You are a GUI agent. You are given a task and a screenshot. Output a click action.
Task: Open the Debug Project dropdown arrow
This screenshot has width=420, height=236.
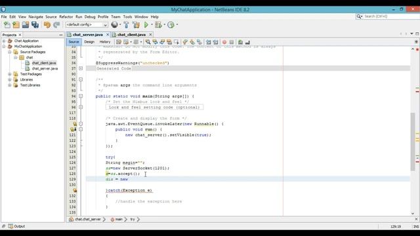(x=164, y=25)
